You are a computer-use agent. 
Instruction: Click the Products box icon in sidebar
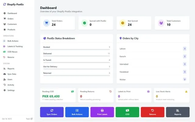(5, 30)
